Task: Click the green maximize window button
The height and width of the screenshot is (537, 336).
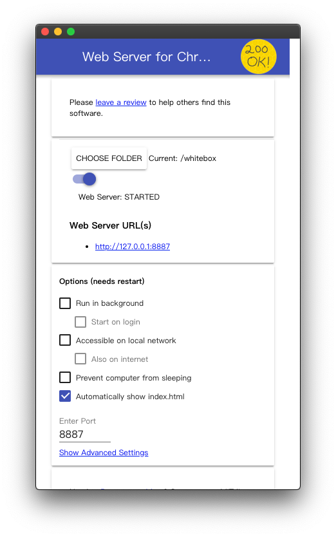Action: [x=71, y=32]
